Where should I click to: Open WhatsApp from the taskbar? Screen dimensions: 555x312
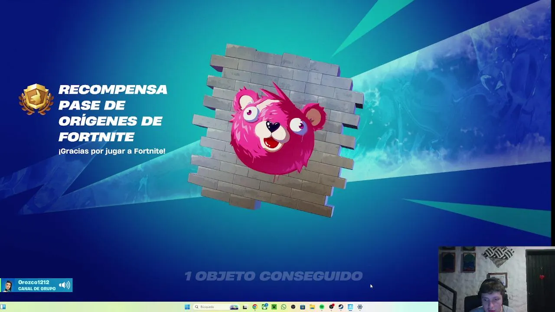[284, 307]
